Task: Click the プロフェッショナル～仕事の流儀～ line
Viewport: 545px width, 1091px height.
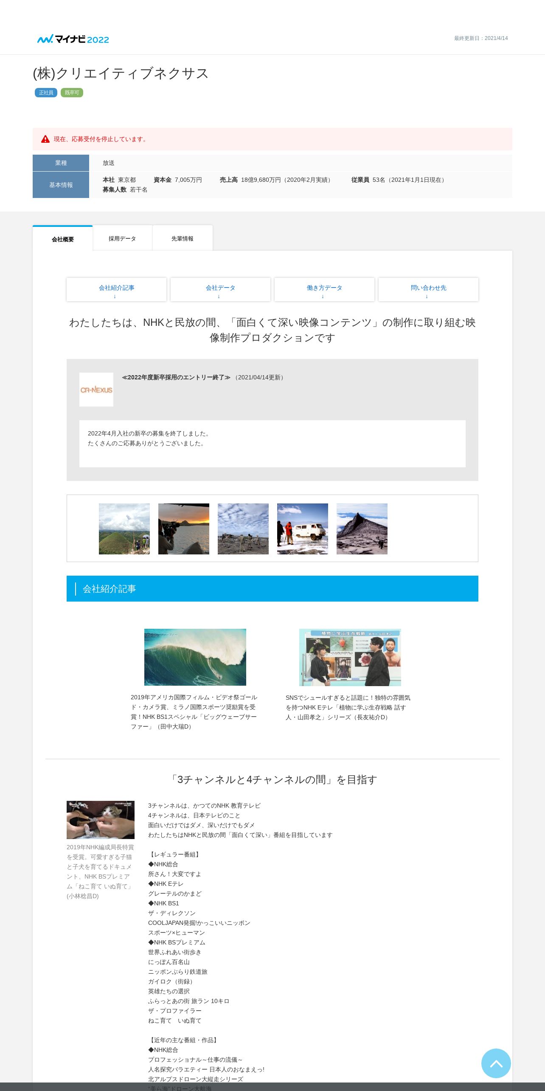Action: click(195, 1060)
